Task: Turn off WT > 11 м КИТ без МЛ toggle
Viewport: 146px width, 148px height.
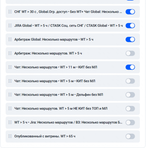Action: [130, 67]
